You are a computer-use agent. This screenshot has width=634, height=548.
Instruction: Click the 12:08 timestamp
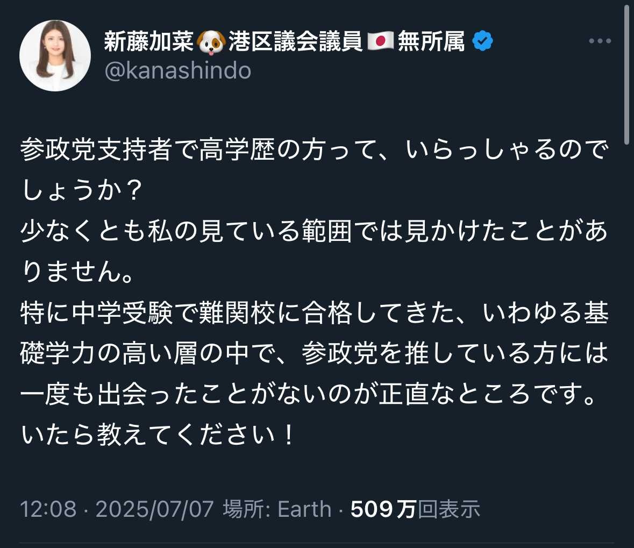48,509
